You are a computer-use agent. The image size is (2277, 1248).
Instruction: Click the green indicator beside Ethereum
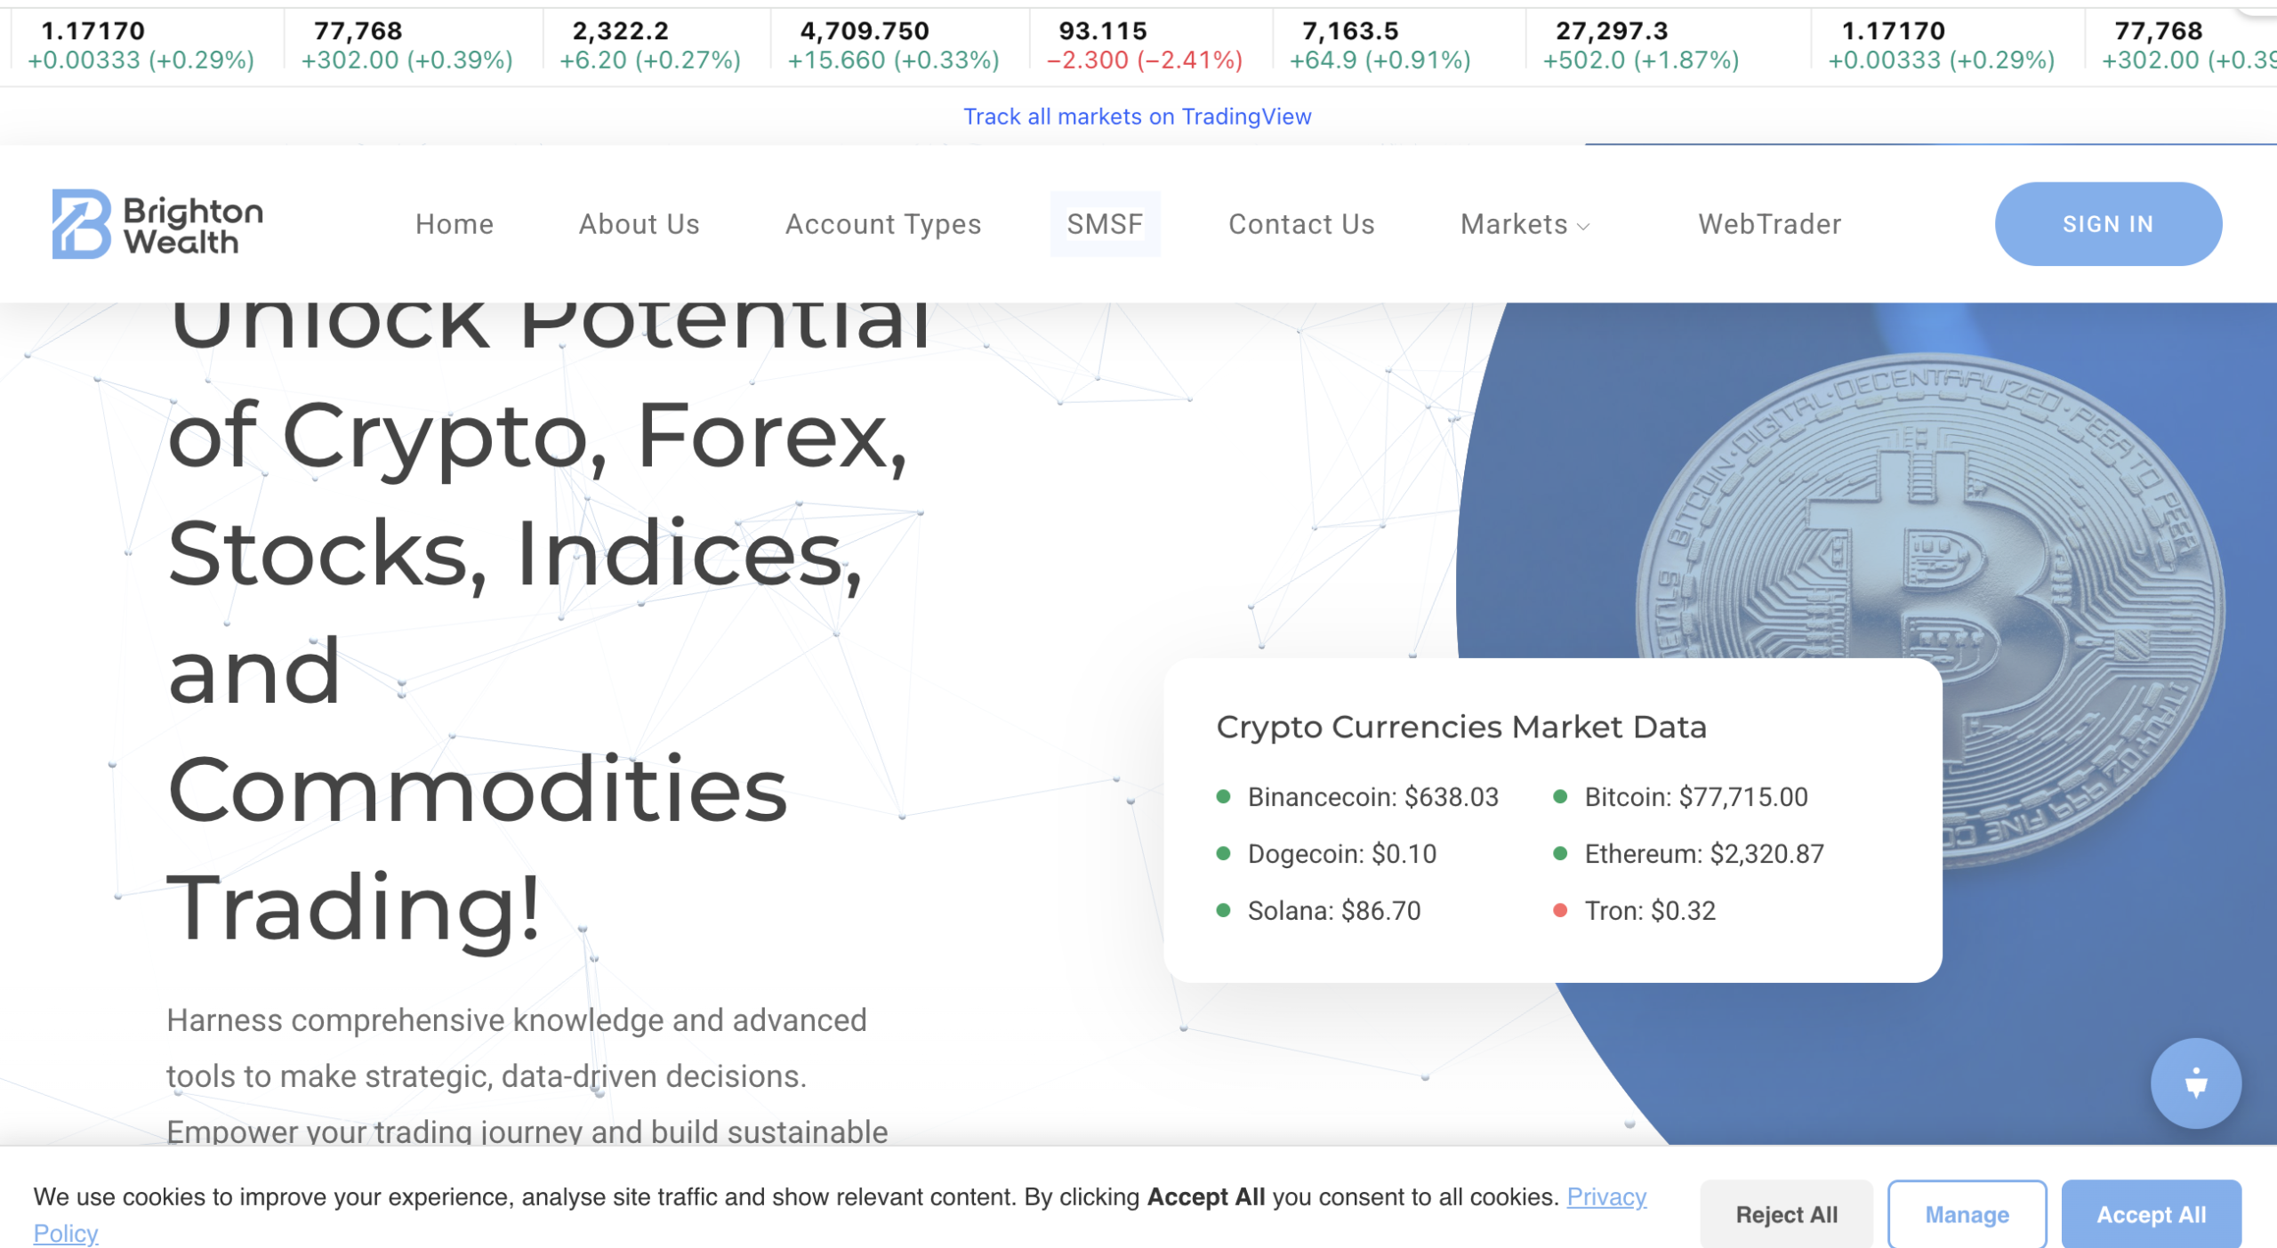1561,854
